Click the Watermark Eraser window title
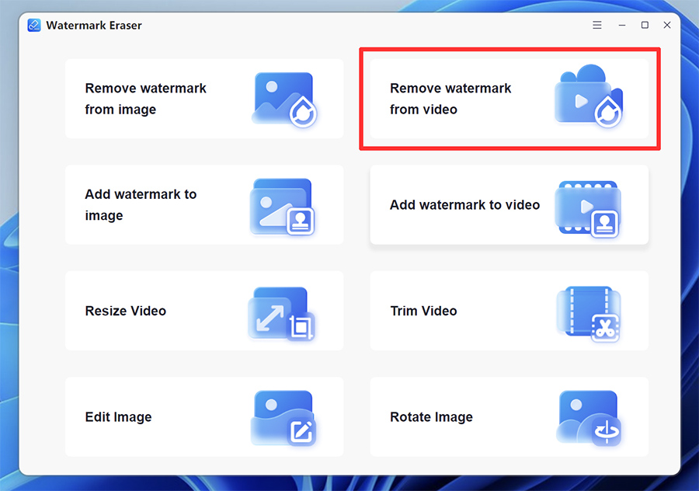The image size is (699, 491). tap(94, 26)
